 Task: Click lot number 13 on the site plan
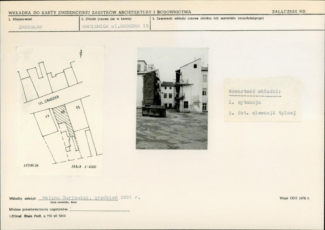click(x=78, y=108)
